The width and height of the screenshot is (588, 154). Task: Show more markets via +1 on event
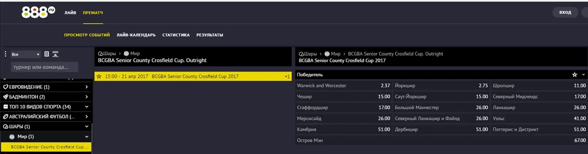coord(287,76)
